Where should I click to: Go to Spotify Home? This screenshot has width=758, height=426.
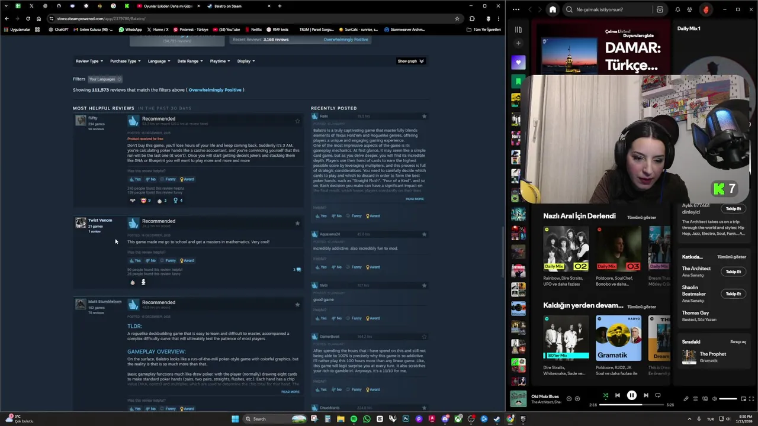(x=553, y=9)
